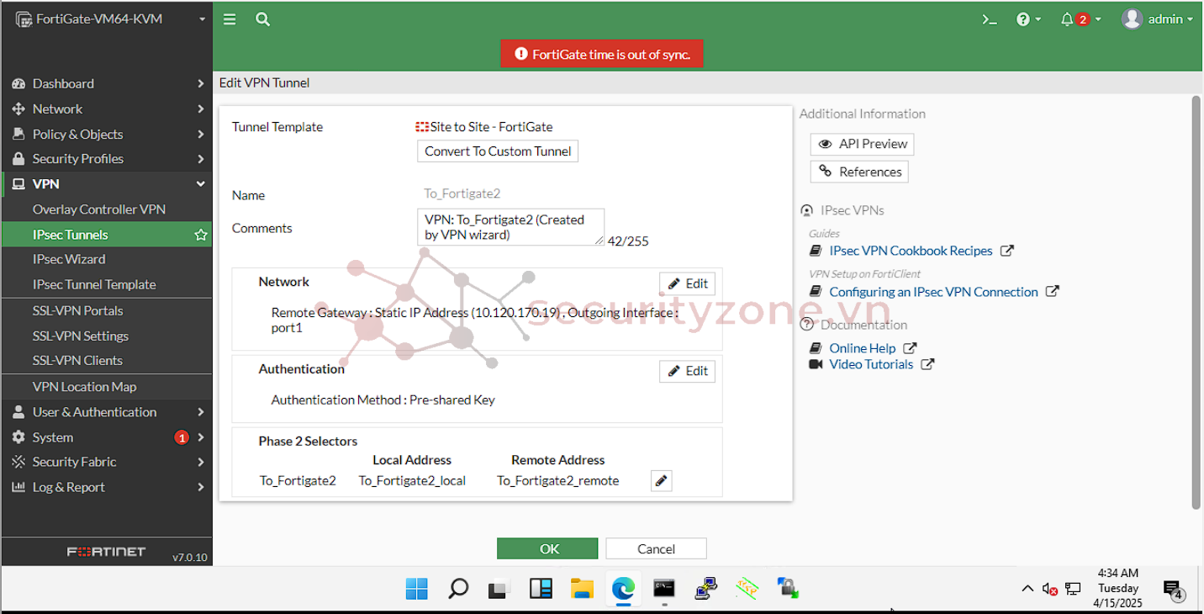This screenshot has width=1204, height=614.
Task: Click the FortiGate time out of sync alert
Action: click(x=602, y=54)
